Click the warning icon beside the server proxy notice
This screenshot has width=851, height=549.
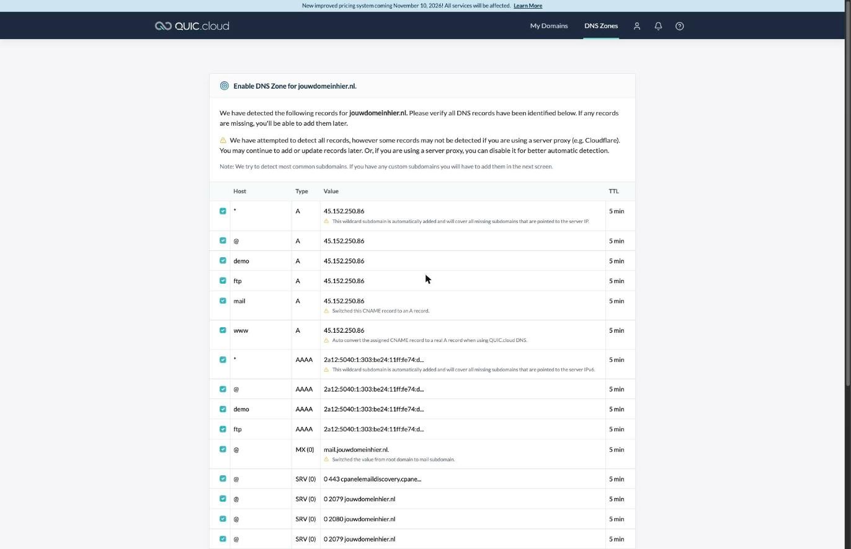pos(223,140)
